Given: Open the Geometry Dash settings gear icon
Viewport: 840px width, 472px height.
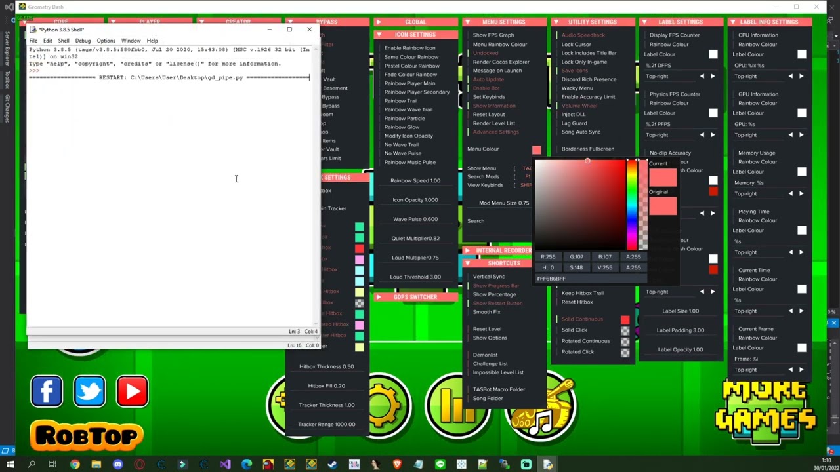Looking at the screenshot, I should click(387, 404).
